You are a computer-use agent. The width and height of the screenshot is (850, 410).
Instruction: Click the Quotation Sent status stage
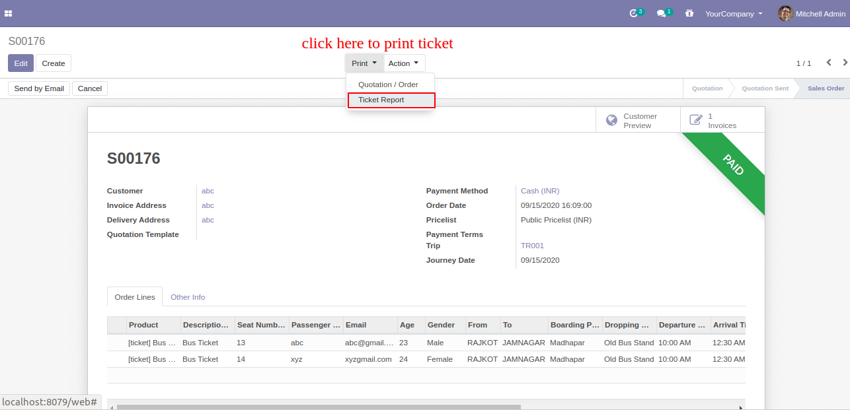tap(765, 88)
